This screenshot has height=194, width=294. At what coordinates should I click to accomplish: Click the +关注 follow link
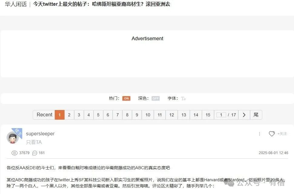coord(282,134)
